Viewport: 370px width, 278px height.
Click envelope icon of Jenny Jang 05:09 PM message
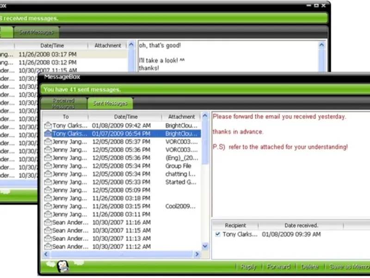click(48, 190)
